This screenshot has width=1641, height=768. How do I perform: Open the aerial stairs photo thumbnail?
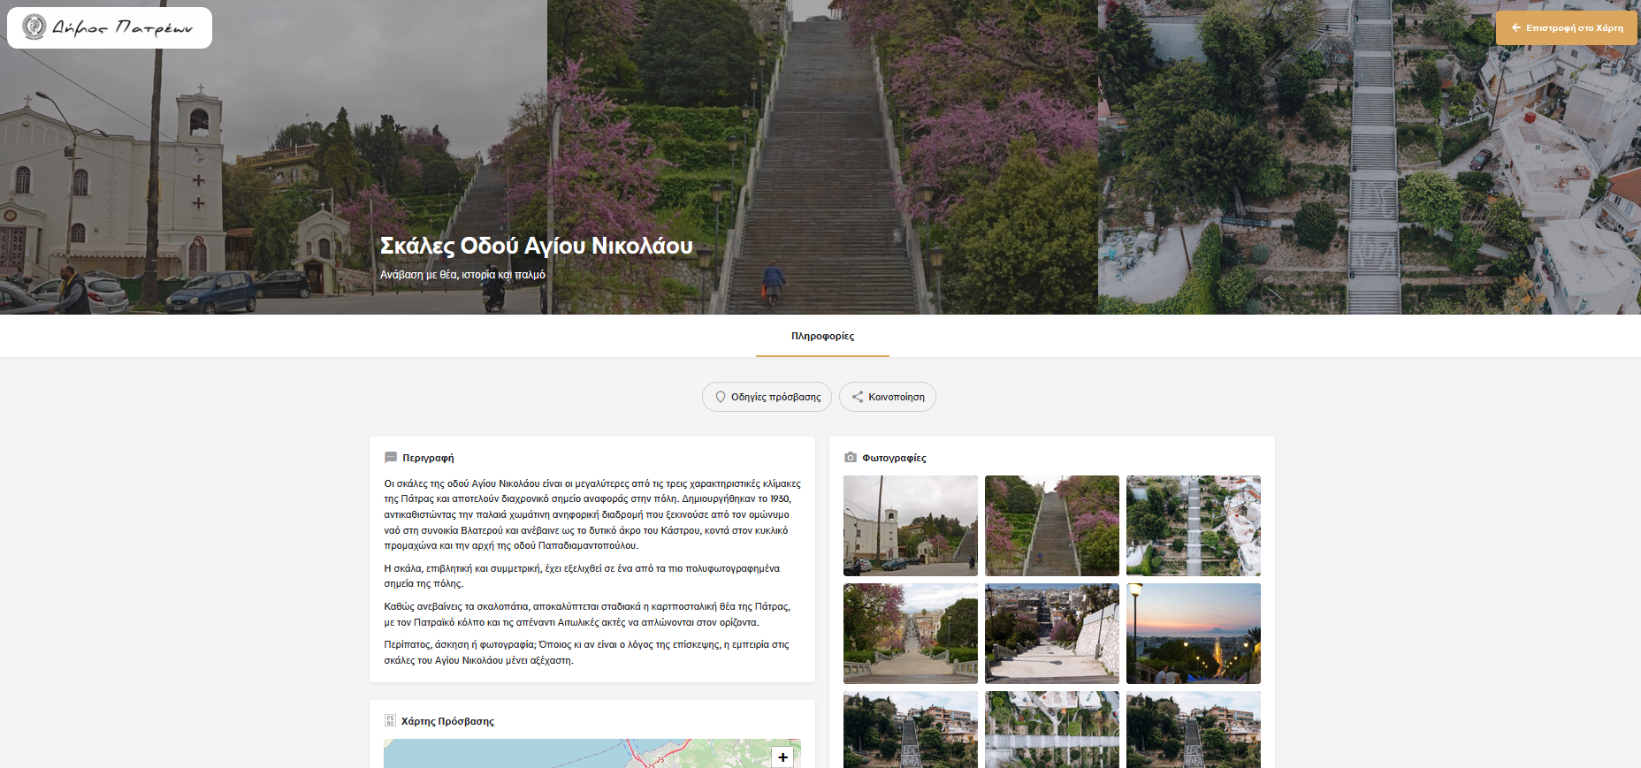1194,526
